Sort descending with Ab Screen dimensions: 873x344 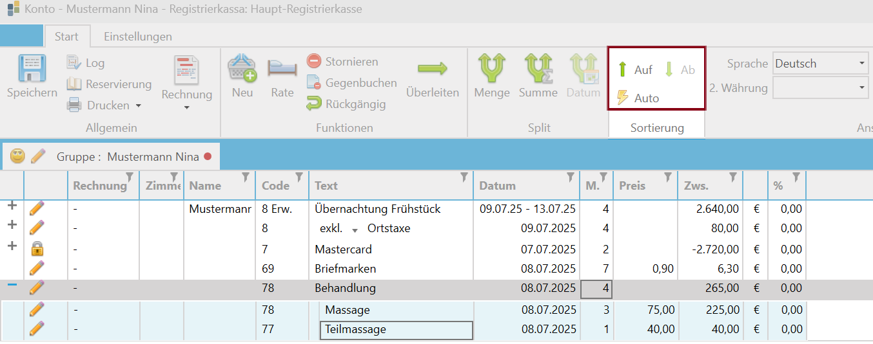click(680, 69)
